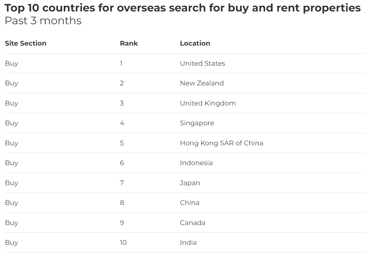
Task: Select the Japan location cell
Action: [190, 183]
